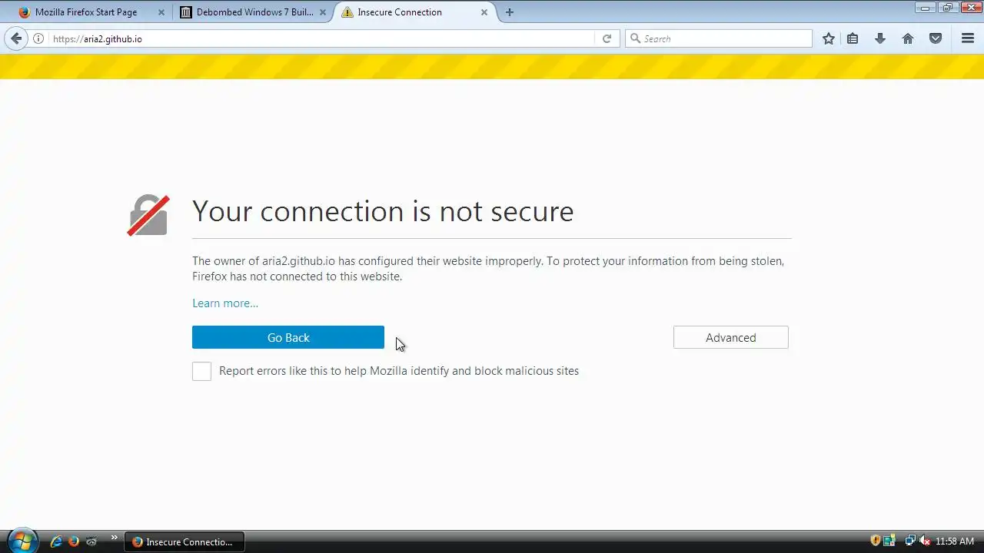Enable the report errors to Mozilla checkbox
Screen dimensions: 984x553
click(201, 371)
